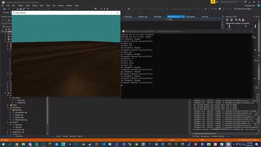Switch to the Modules debug tab
Image resolution: width=261 pixels, height=147 pixels.
coord(73,136)
